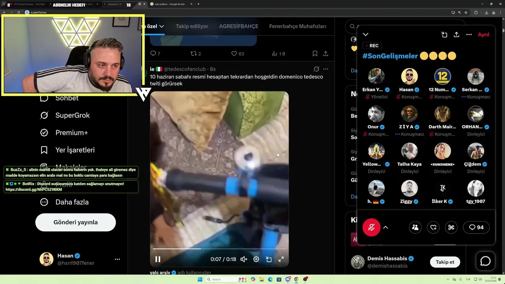View the post's 1 B view analytics
505x284 pixels.
coord(279,53)
